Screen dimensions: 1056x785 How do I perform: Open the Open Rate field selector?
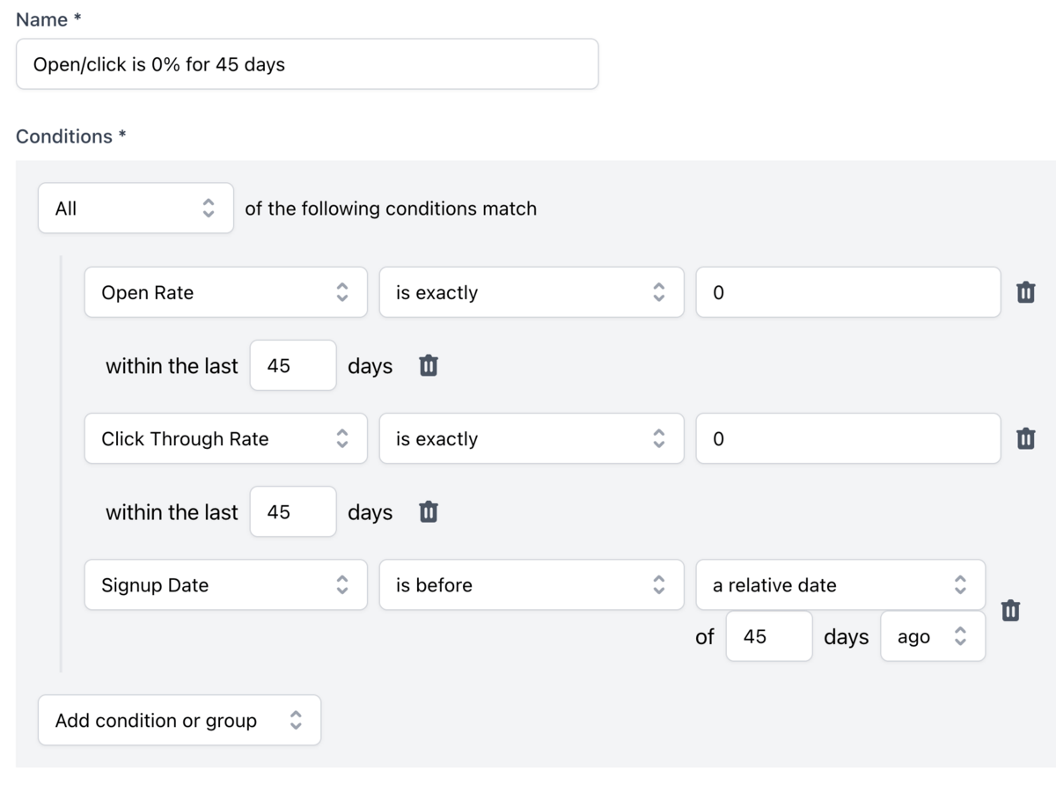(225, 292)
